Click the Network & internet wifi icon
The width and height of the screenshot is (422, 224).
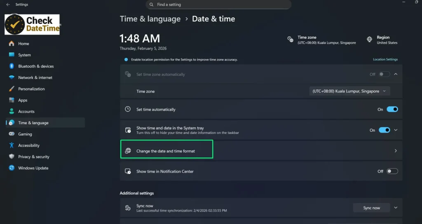pyautogui.click(x=12, y=77)
